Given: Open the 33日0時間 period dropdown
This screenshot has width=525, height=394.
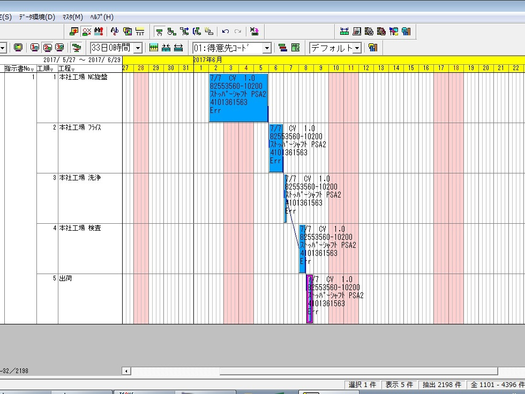Looking at the screenshot, I should [138, 48].
